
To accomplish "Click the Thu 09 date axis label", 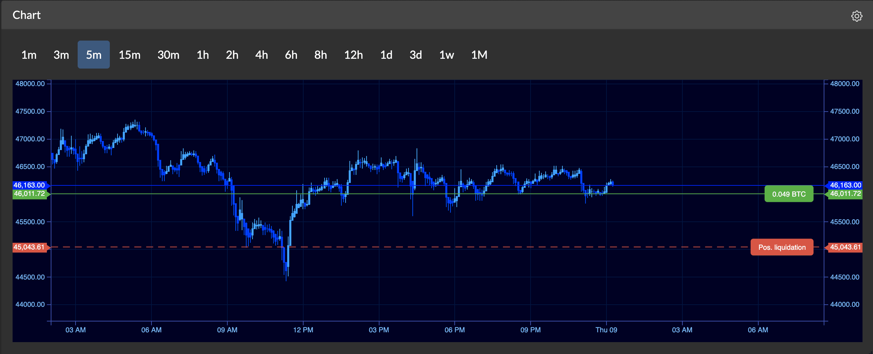I will 606,330.
